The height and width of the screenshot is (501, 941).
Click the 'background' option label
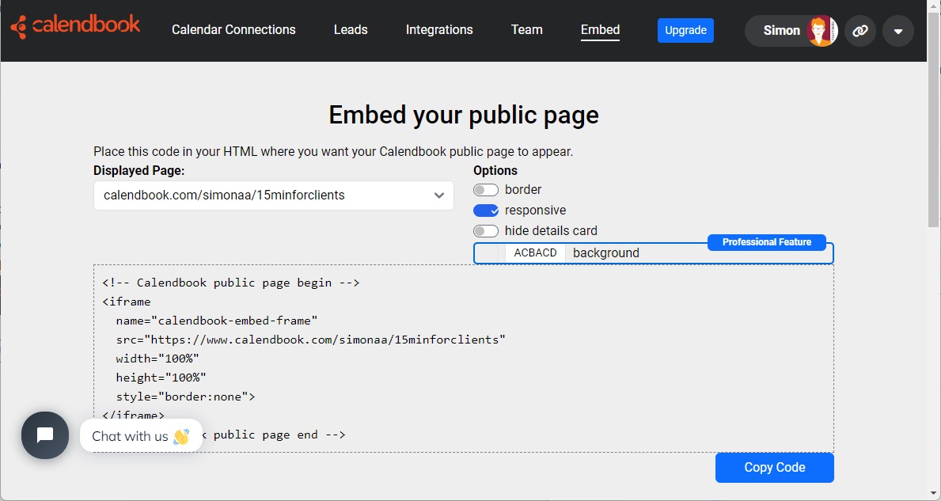click(x=605, y=253)
